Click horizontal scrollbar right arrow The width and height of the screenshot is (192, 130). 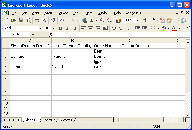[181, 120]
